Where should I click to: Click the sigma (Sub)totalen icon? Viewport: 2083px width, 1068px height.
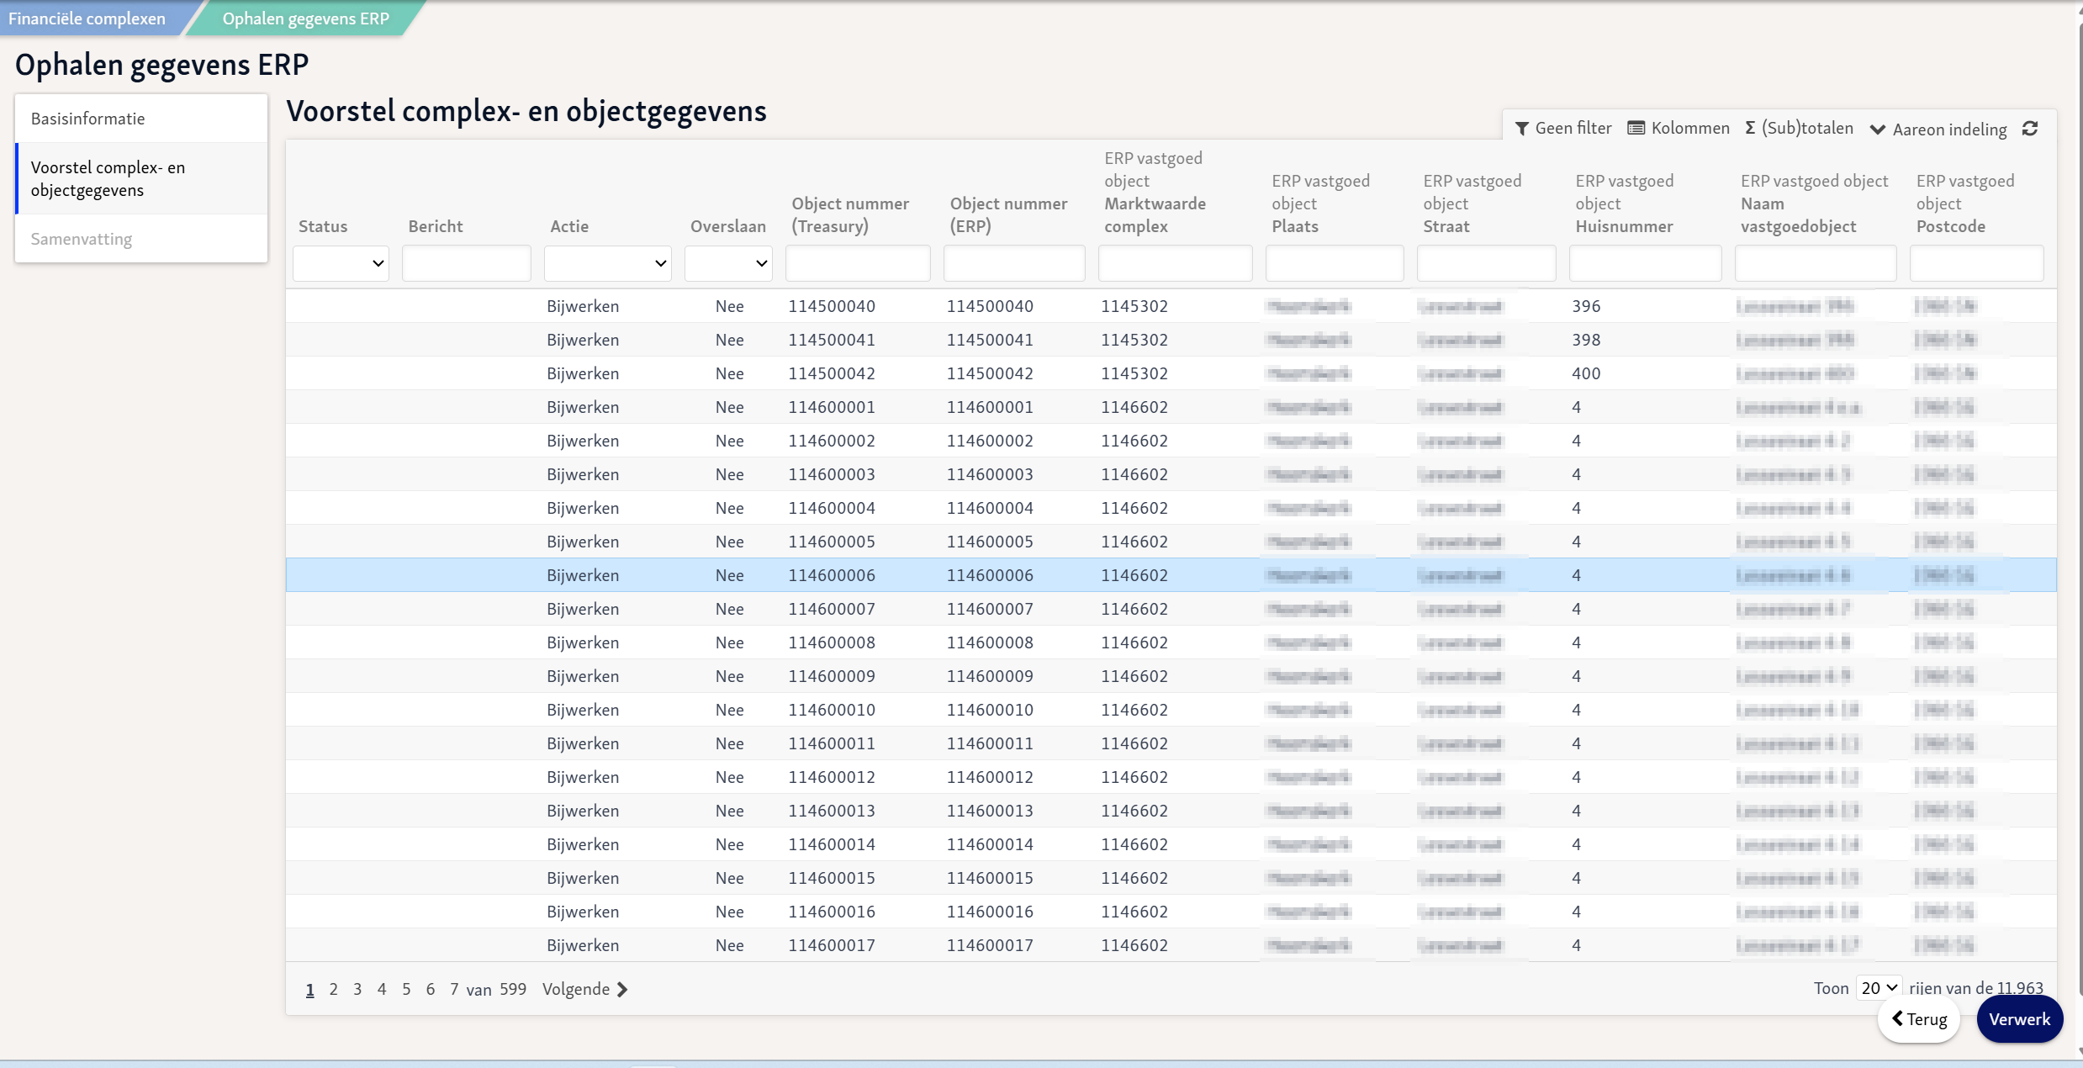click(1750, 128)
